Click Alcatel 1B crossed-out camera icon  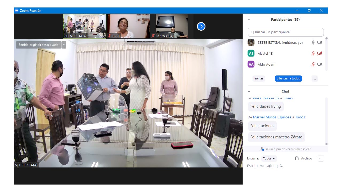coord(320,53)
